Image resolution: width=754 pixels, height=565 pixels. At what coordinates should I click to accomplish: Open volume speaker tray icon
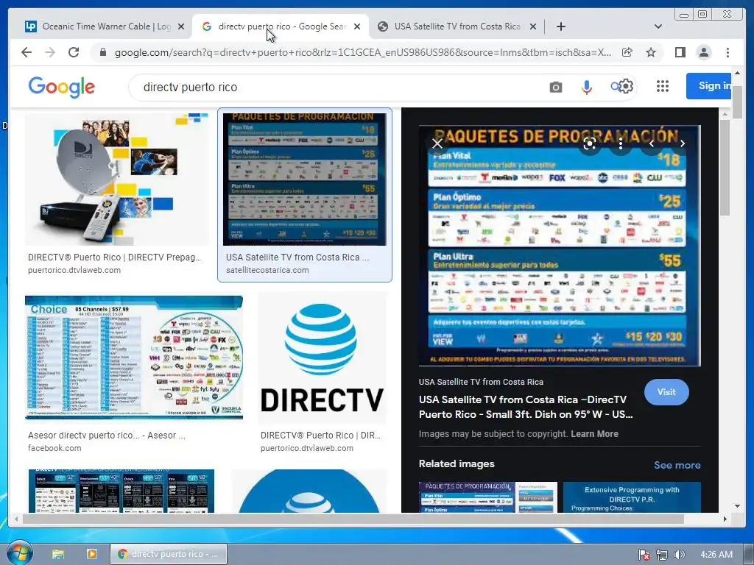click(679, 555)
